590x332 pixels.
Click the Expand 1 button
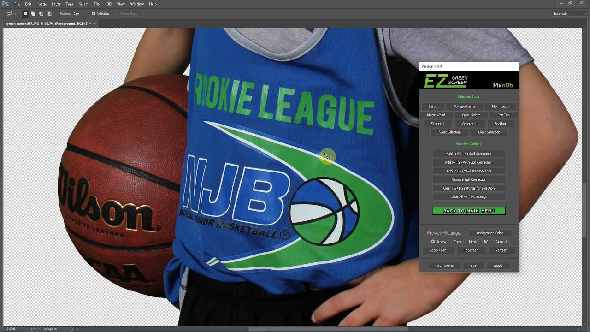pyautogui.click(x=437, y=124)
